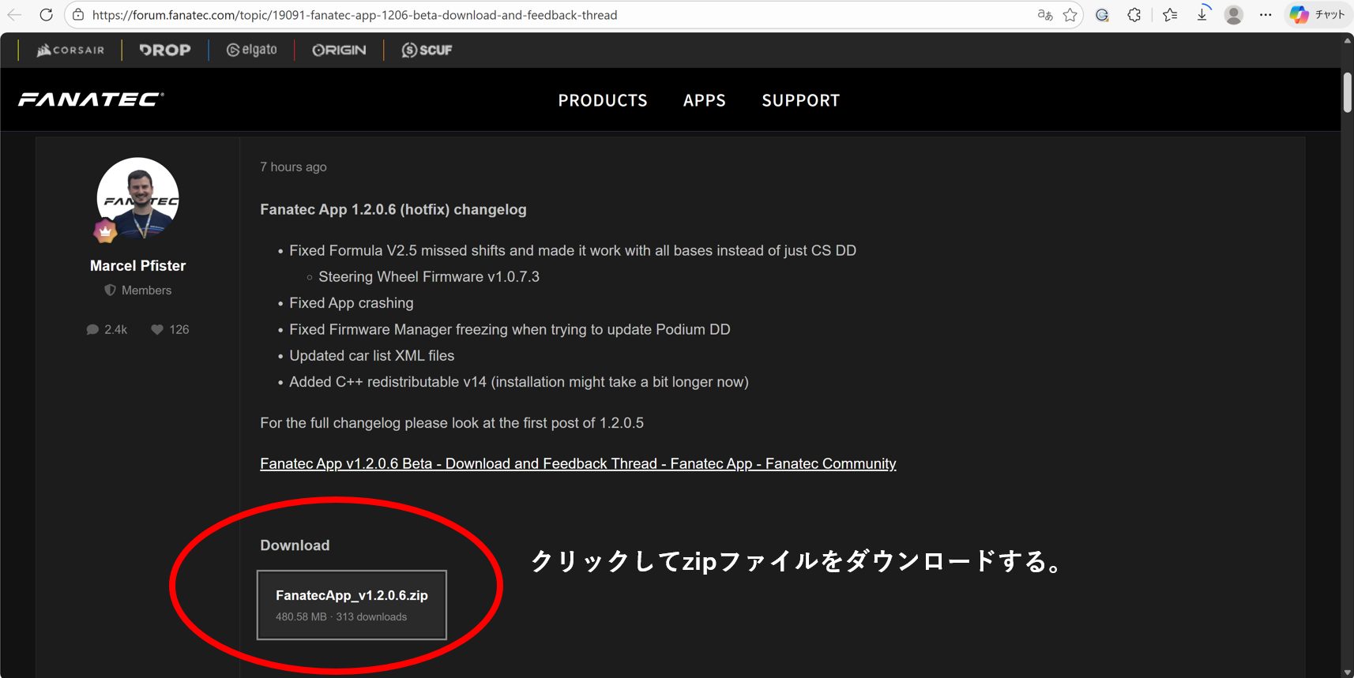Open the Copilot chat button
This screenshot has height=678, width=1354.
tap(1317, 15)
